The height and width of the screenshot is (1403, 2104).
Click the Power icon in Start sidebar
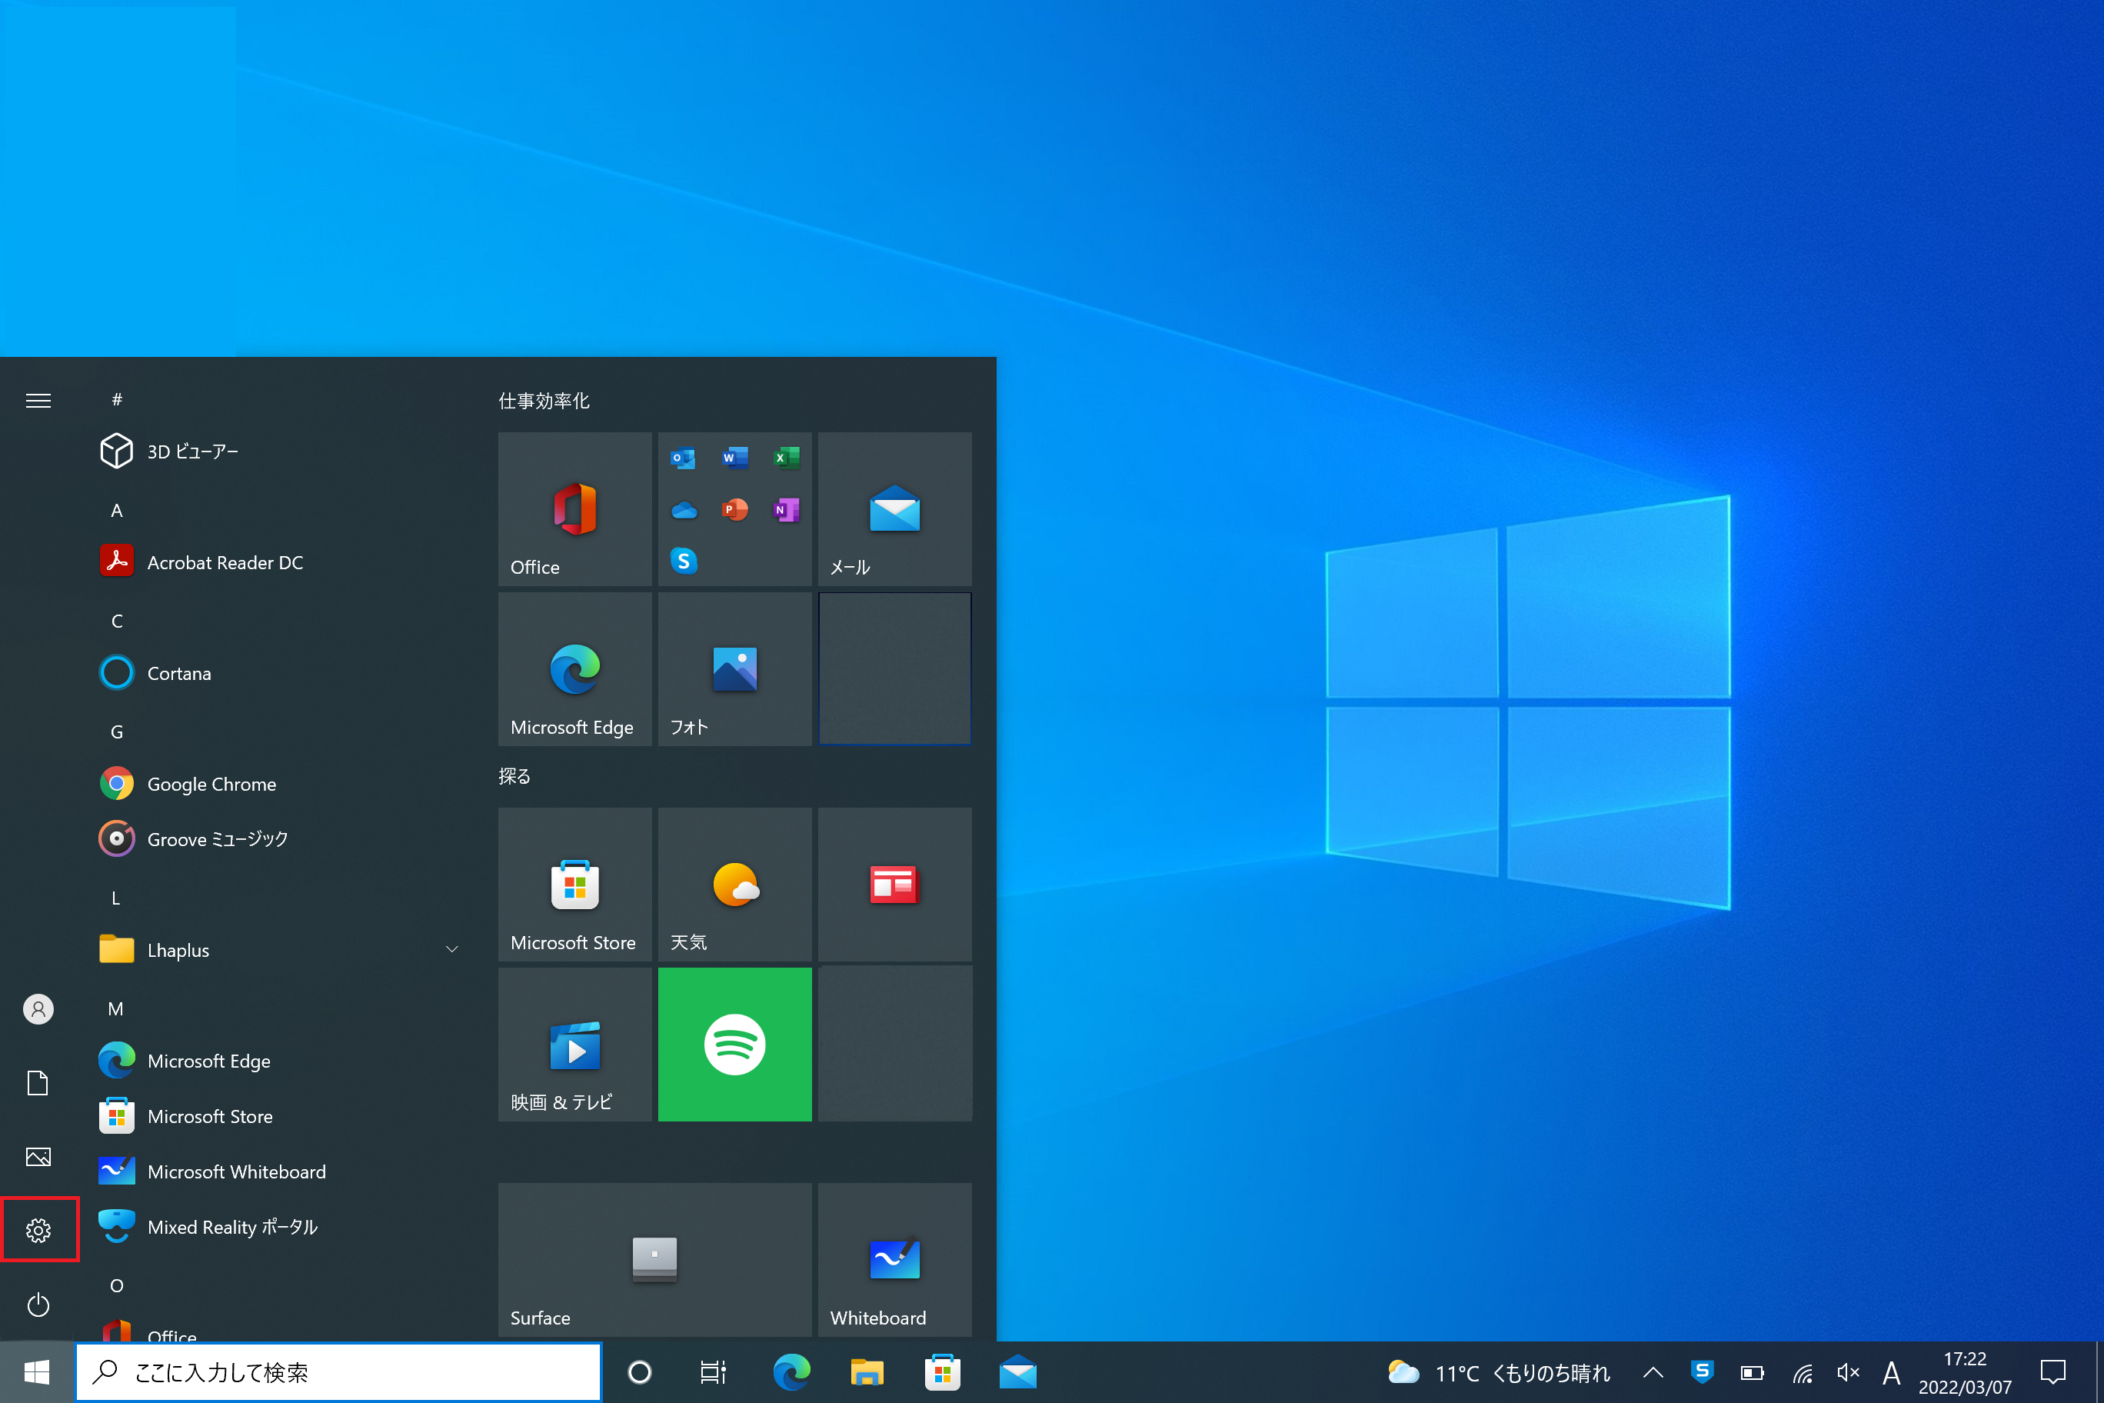pos(38,1305)
